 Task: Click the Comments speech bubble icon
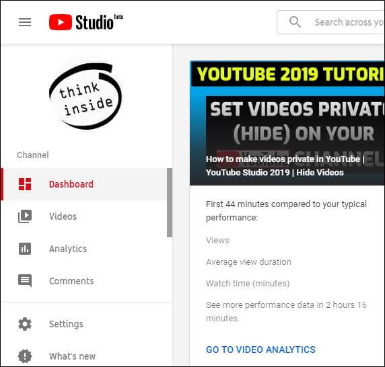click(x=25, y=281)
